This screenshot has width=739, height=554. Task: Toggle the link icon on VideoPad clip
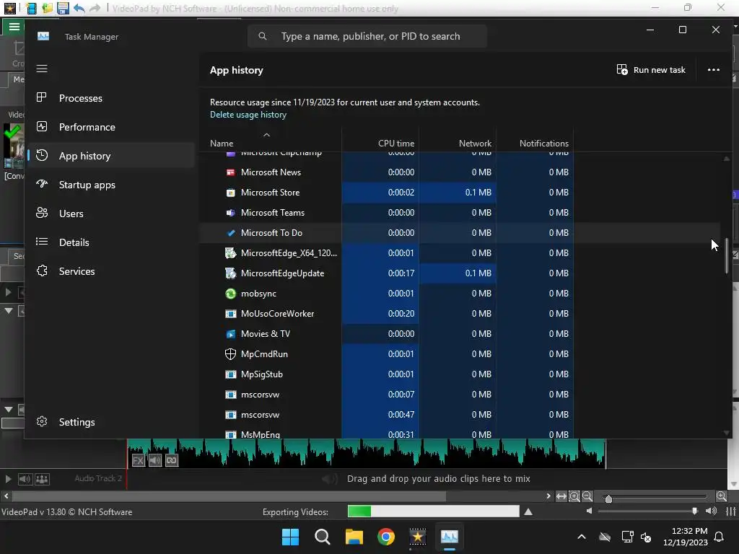pos(172,460)
